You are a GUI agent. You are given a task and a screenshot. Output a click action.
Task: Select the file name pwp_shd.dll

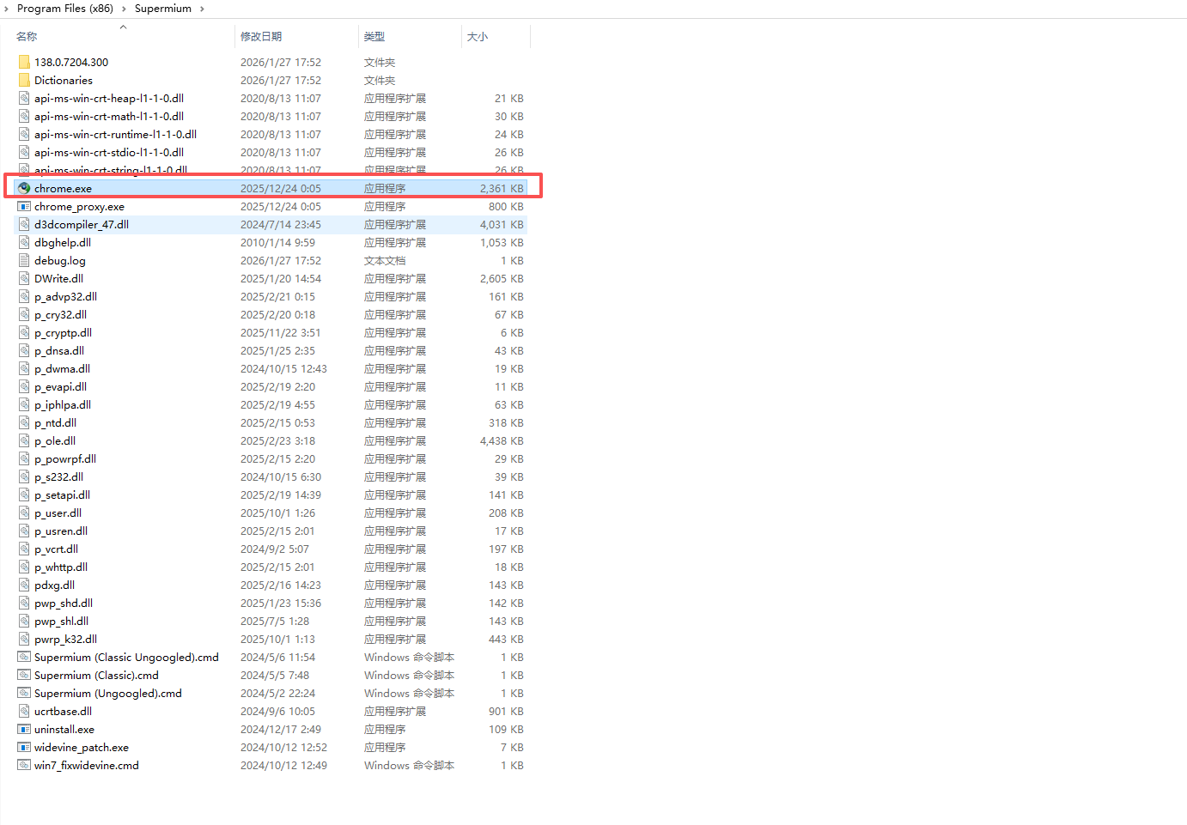[x=64, y=603]
